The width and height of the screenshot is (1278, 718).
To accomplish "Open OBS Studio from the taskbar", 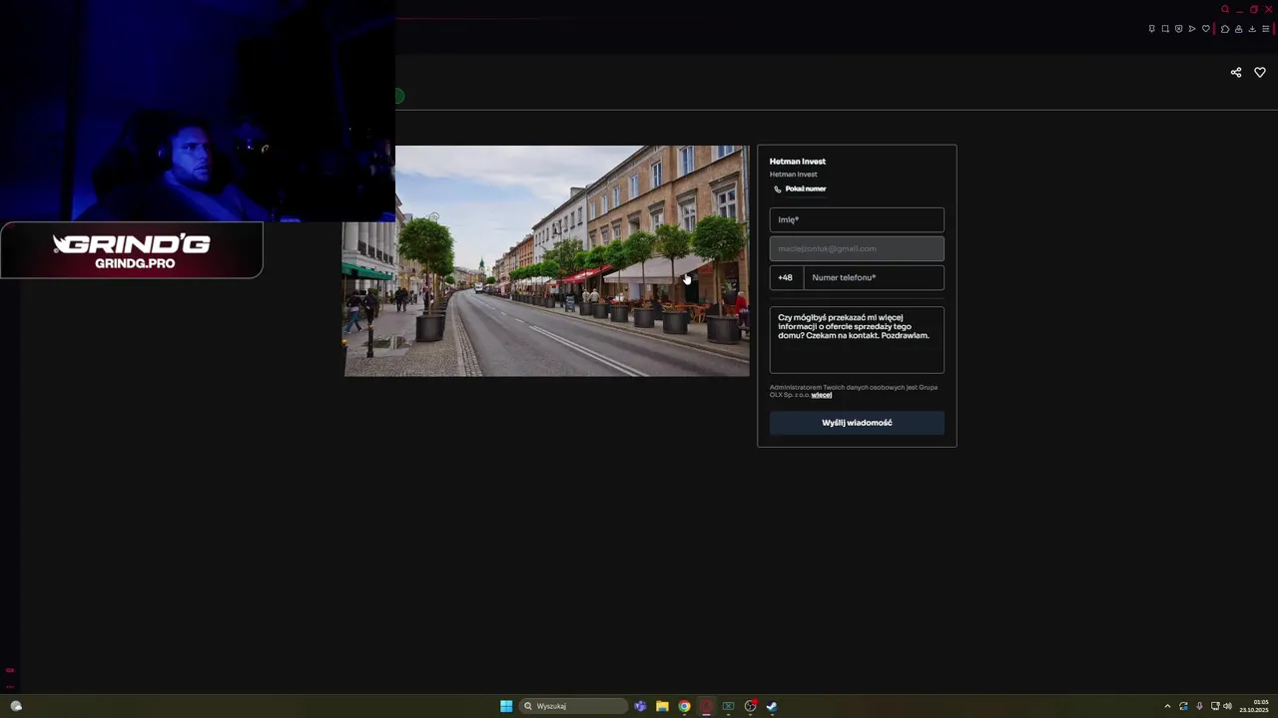I will tap(750, 706).
